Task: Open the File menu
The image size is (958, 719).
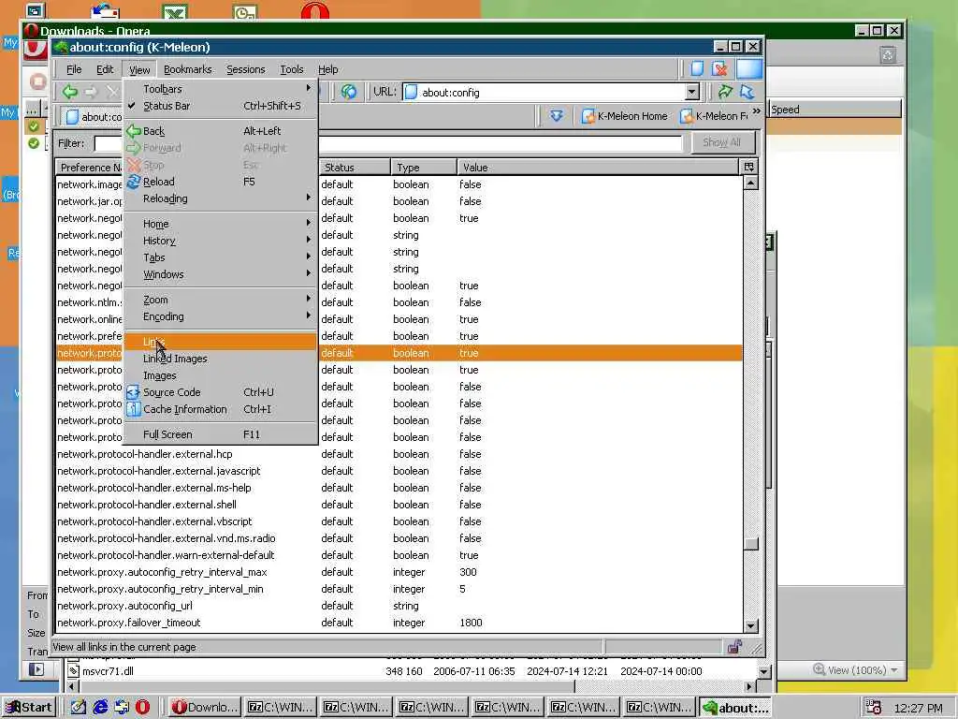Action: [73, 69]
